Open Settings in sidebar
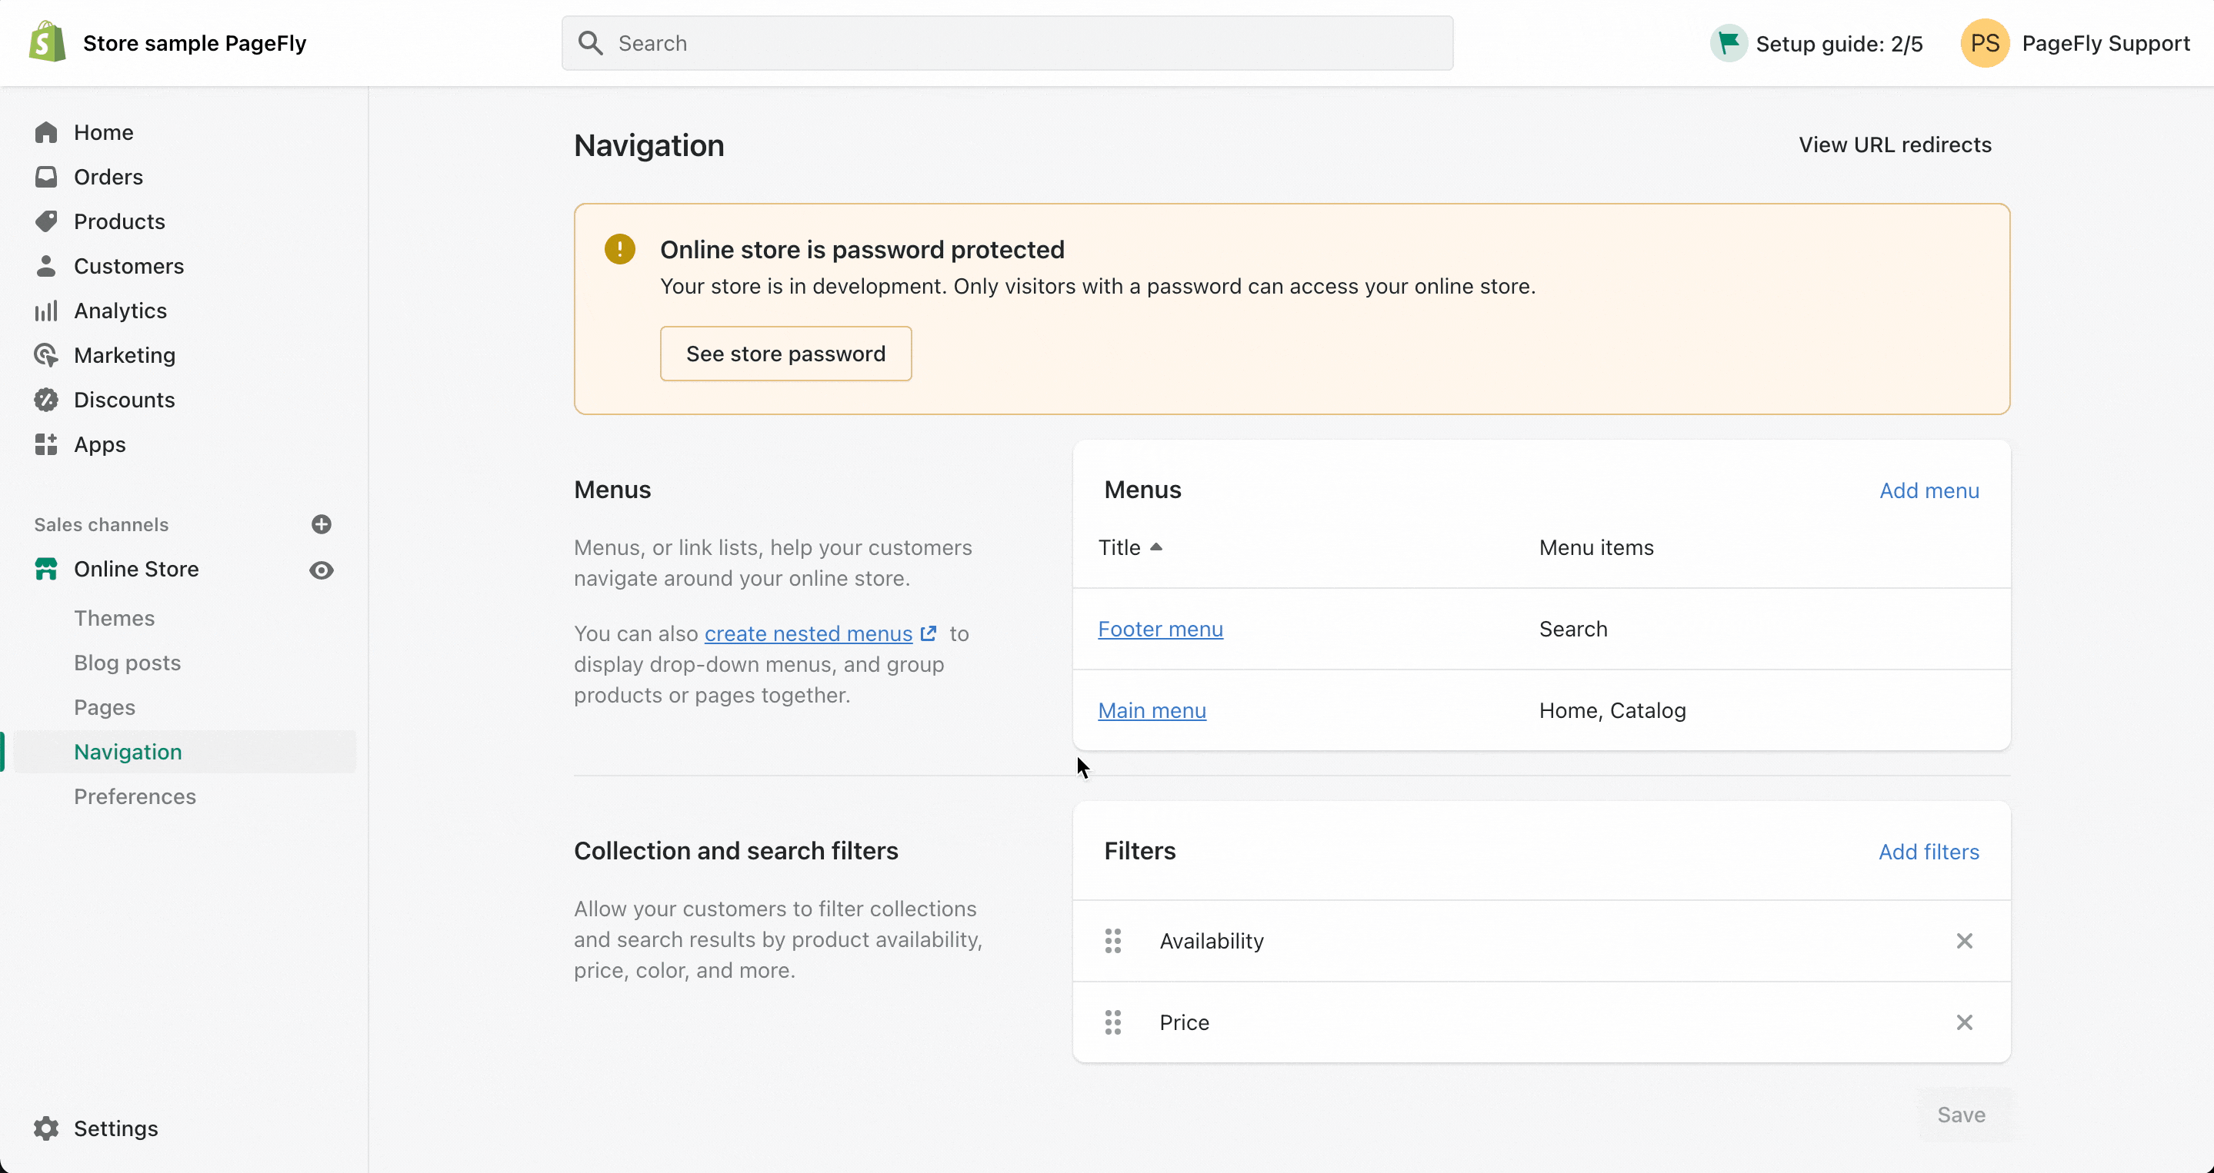2214x1173 pixels. (x=116, y=1128)
